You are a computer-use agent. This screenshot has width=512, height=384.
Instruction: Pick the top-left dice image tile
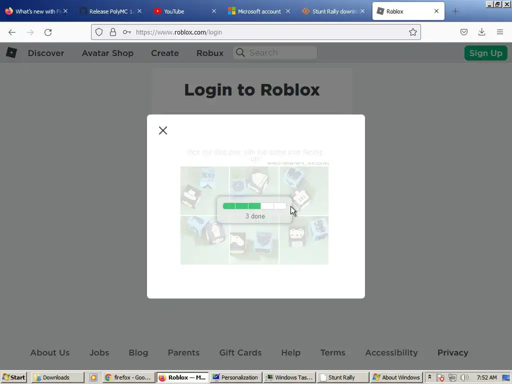[x=204, y=190]
